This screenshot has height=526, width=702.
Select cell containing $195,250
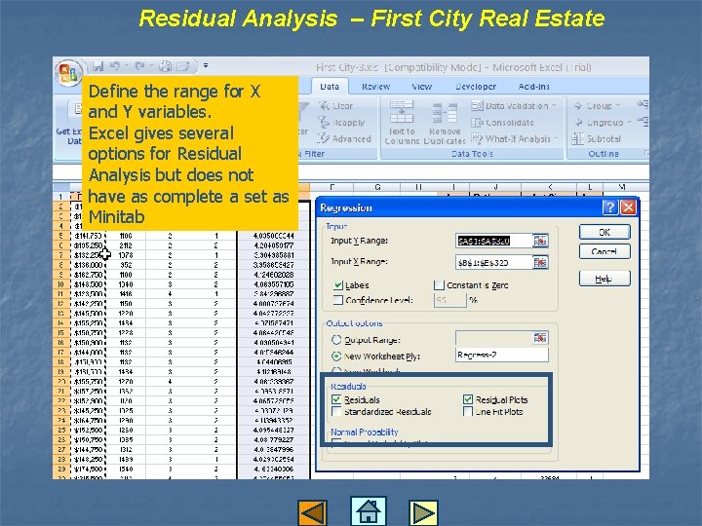click(88, 245)
